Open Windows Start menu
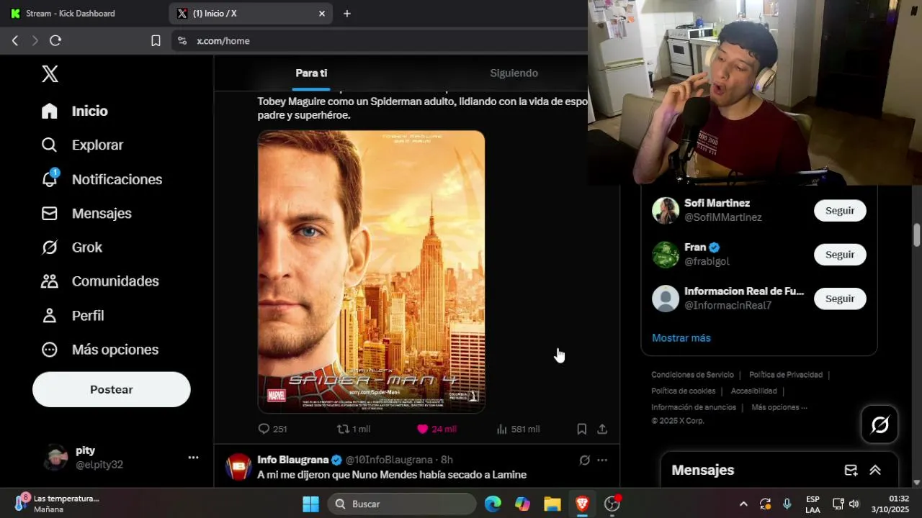This screenshot has width=922, height=518. pos(310,504)
